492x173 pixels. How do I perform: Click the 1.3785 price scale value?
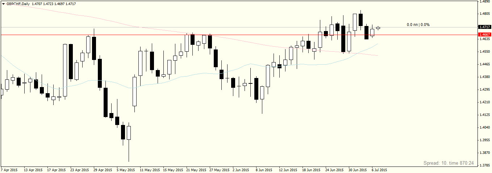[x=485, y=165]
